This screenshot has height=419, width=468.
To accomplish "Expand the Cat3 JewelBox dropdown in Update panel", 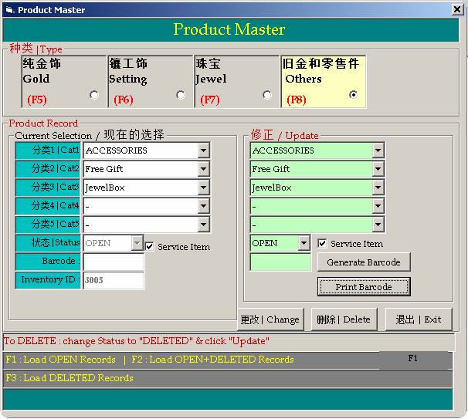I will tap(377, 188).
